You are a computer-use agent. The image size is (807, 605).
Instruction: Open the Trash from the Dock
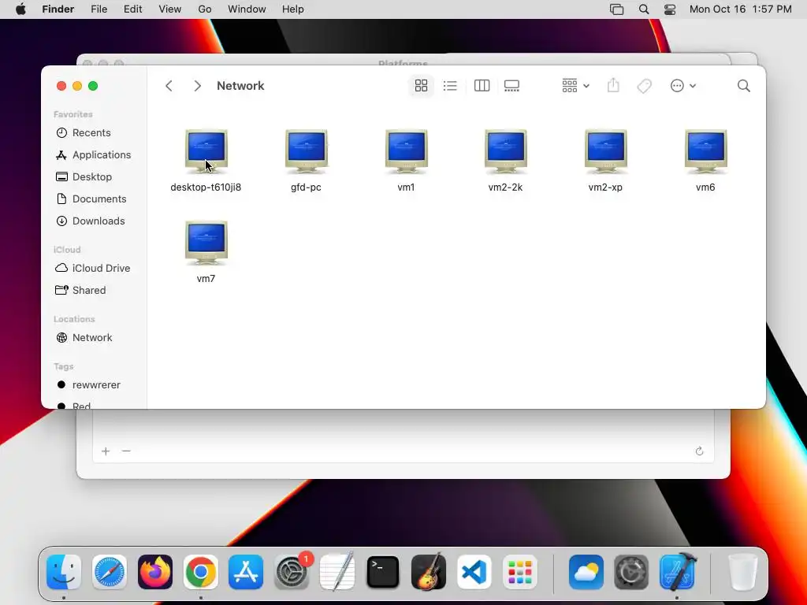743,572
